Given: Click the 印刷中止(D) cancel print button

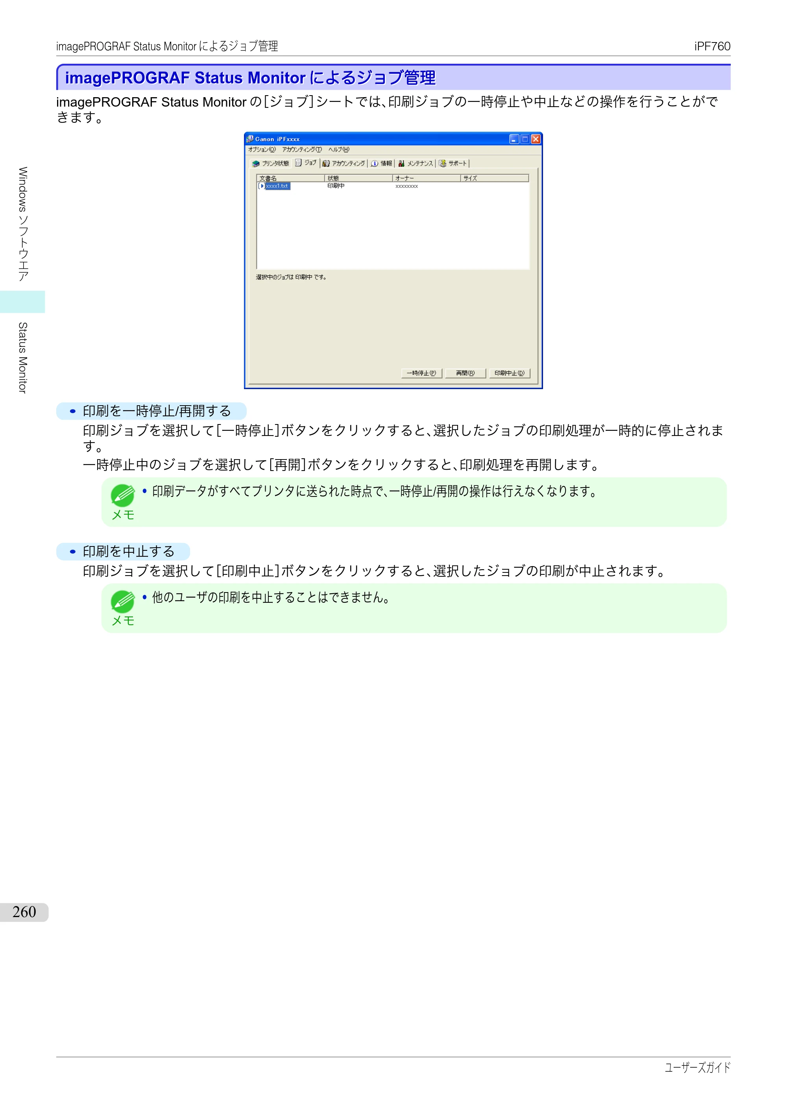Looking at the screenshot, I should click(509, 373).
